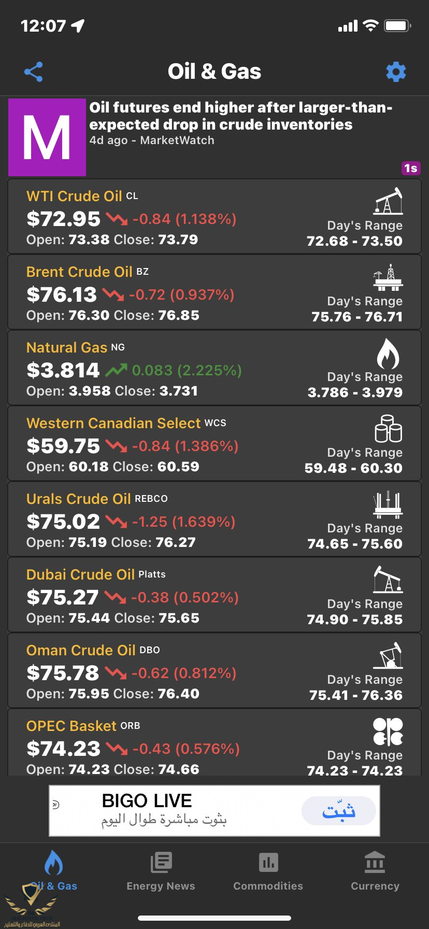The image size is (429, 929).
Task: Tap the OPEC Basket logo icon
Action: [x=388, y=731]
